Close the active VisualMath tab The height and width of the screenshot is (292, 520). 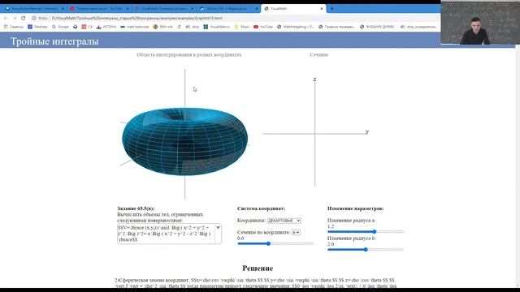322,9
